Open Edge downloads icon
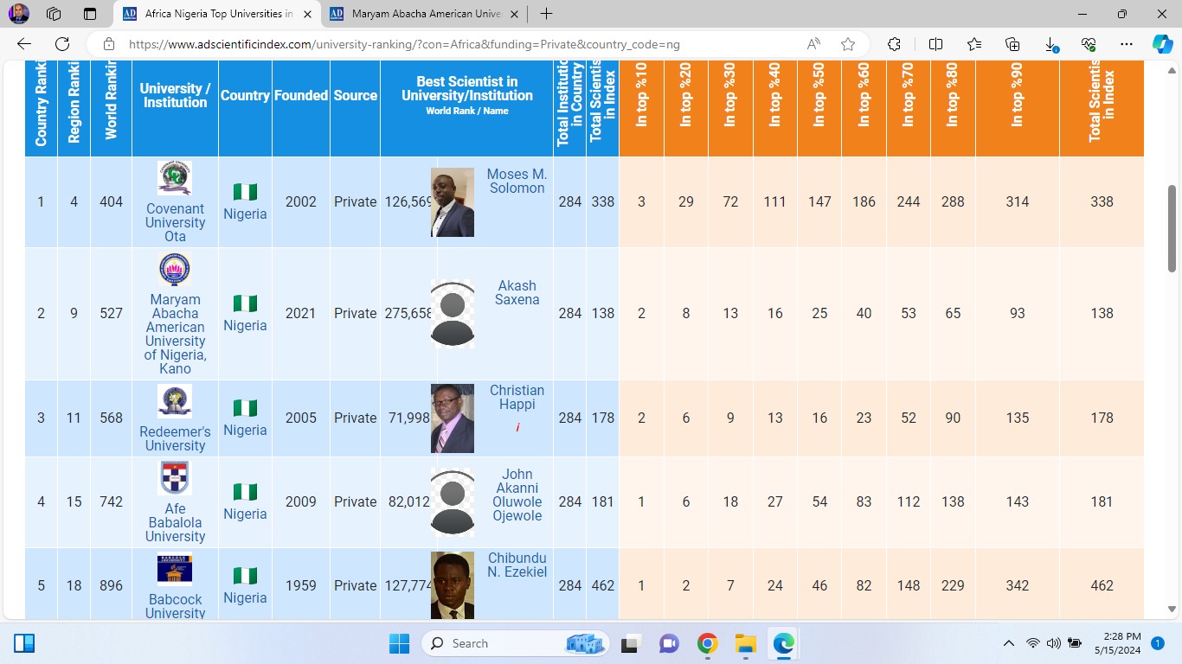The height and width of the screenshot is (664, 1182). coord(1050,44)
